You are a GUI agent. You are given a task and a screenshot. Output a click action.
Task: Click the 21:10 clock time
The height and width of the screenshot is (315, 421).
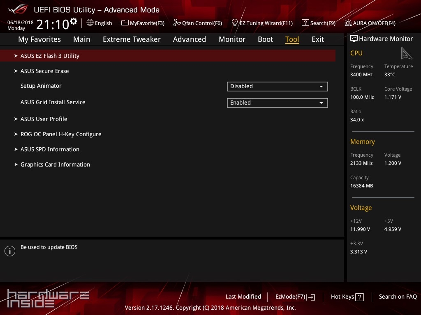click(53, 25)
